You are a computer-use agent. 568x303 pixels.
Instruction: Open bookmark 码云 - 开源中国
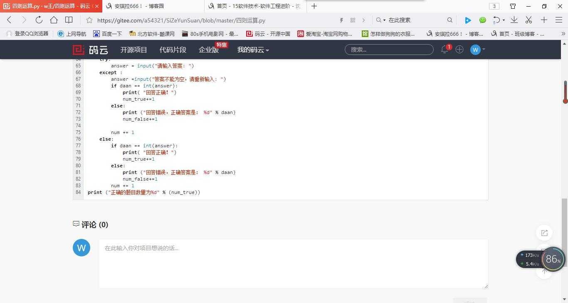pyautogui.click(x=268, y=34)
